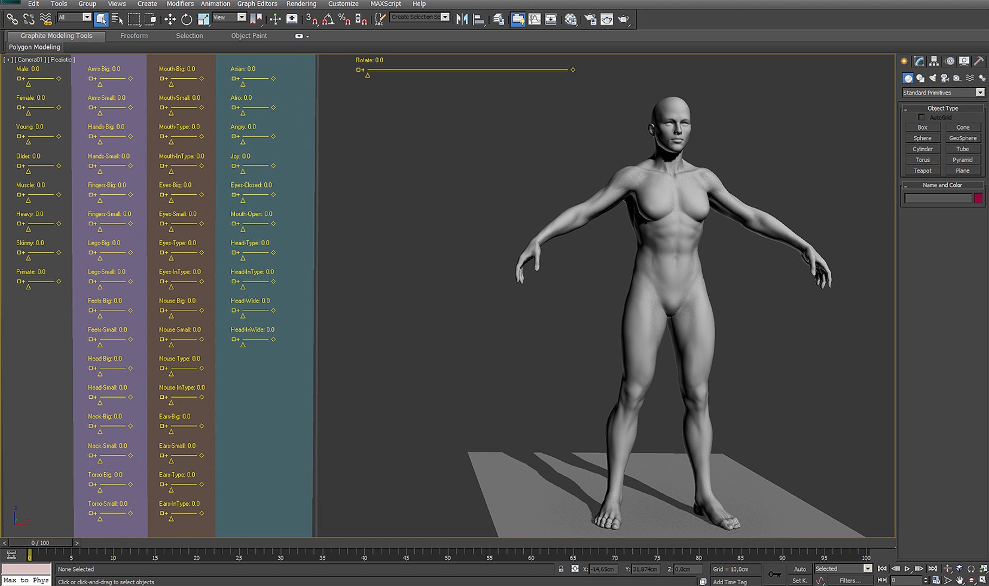Open key Filters... button
The height and width of the screenshot is (586, 989).
coord(850,581)
